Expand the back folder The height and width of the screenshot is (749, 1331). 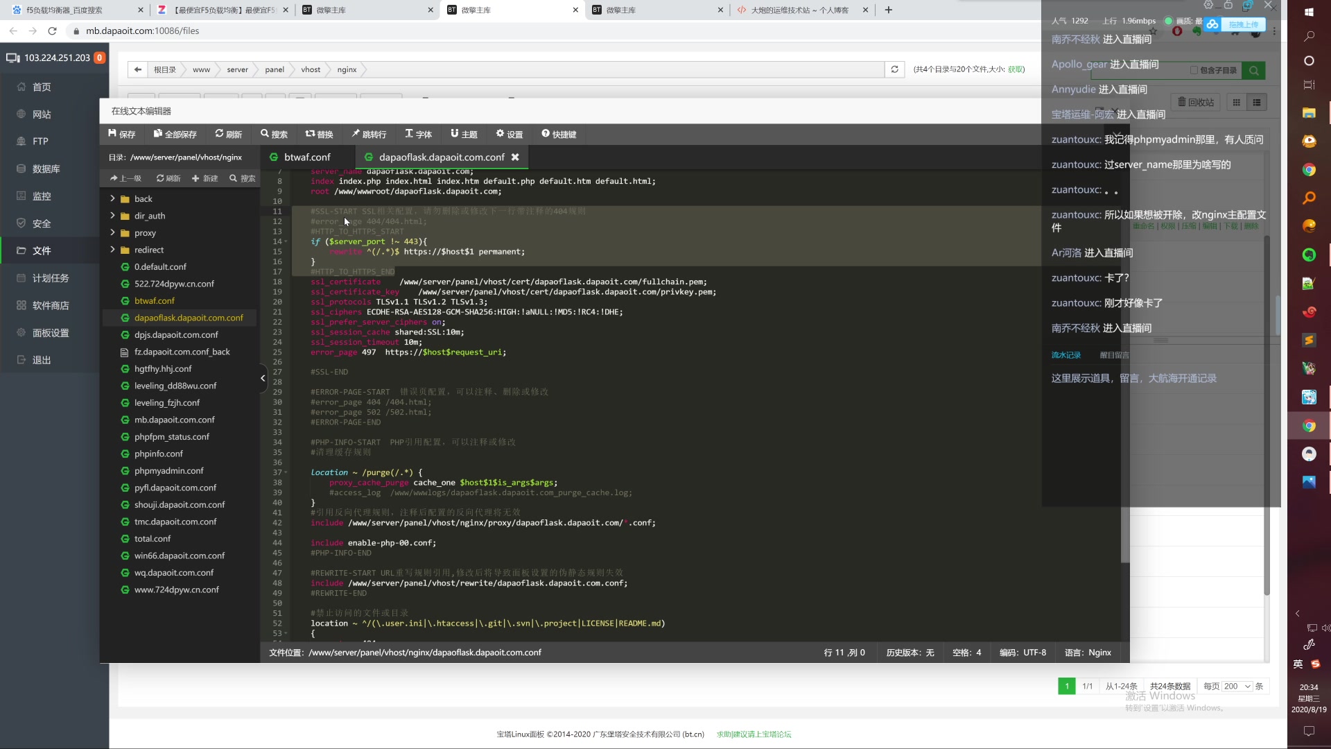(x=112, y=198)
